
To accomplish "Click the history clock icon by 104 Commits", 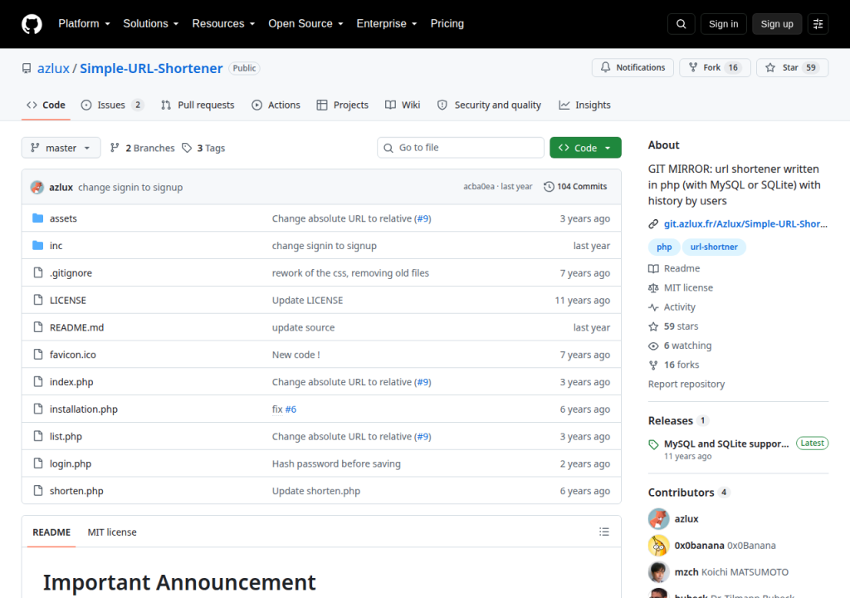I will [549, 187].
